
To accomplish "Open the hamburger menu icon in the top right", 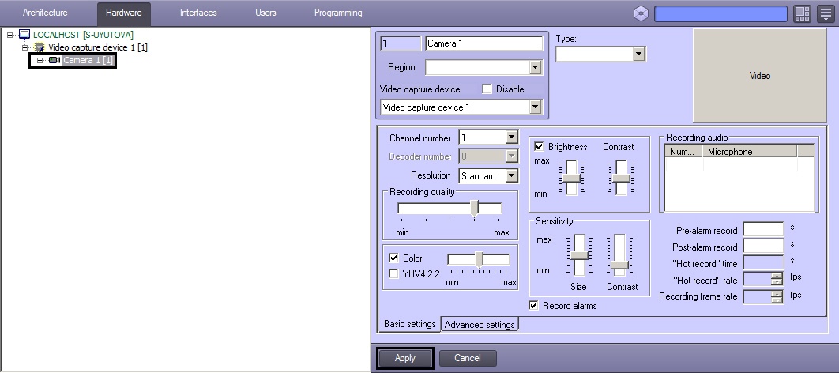I will [x=826, y=14].
